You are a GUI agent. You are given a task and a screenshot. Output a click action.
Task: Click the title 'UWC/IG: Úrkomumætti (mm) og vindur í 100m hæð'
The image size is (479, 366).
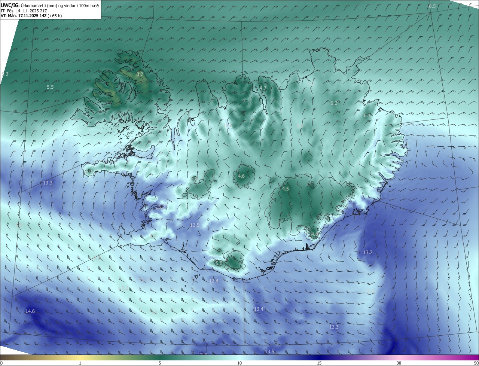50,6
